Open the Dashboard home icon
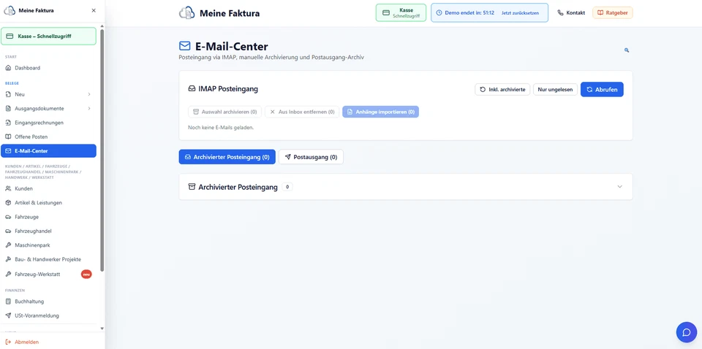702x349 pixels. (8, 68)
